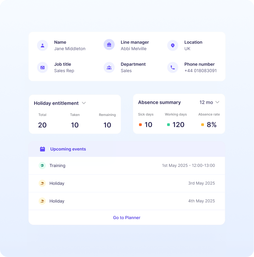Click the calendar icon in Upcoming events
The height and width of the screenshot is (257, 254).
click(42, 149)
